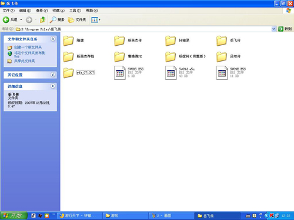Toggle the Folders pane button
The width and height of the screenshot is (294, 220).
point(77,19)
